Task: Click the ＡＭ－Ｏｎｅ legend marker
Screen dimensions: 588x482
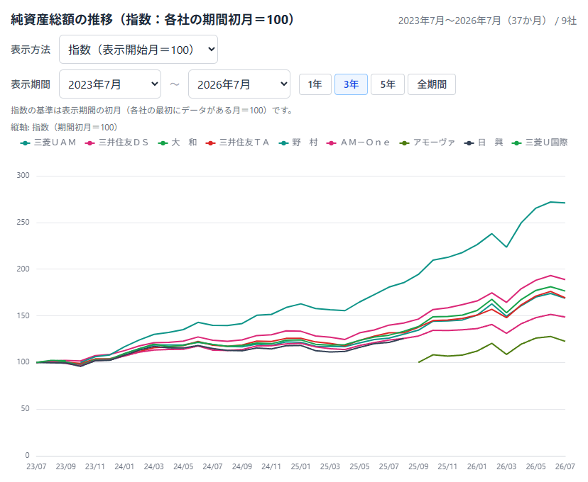Action: (x=331, y=143)
